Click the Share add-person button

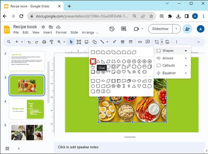coord(187,29)
